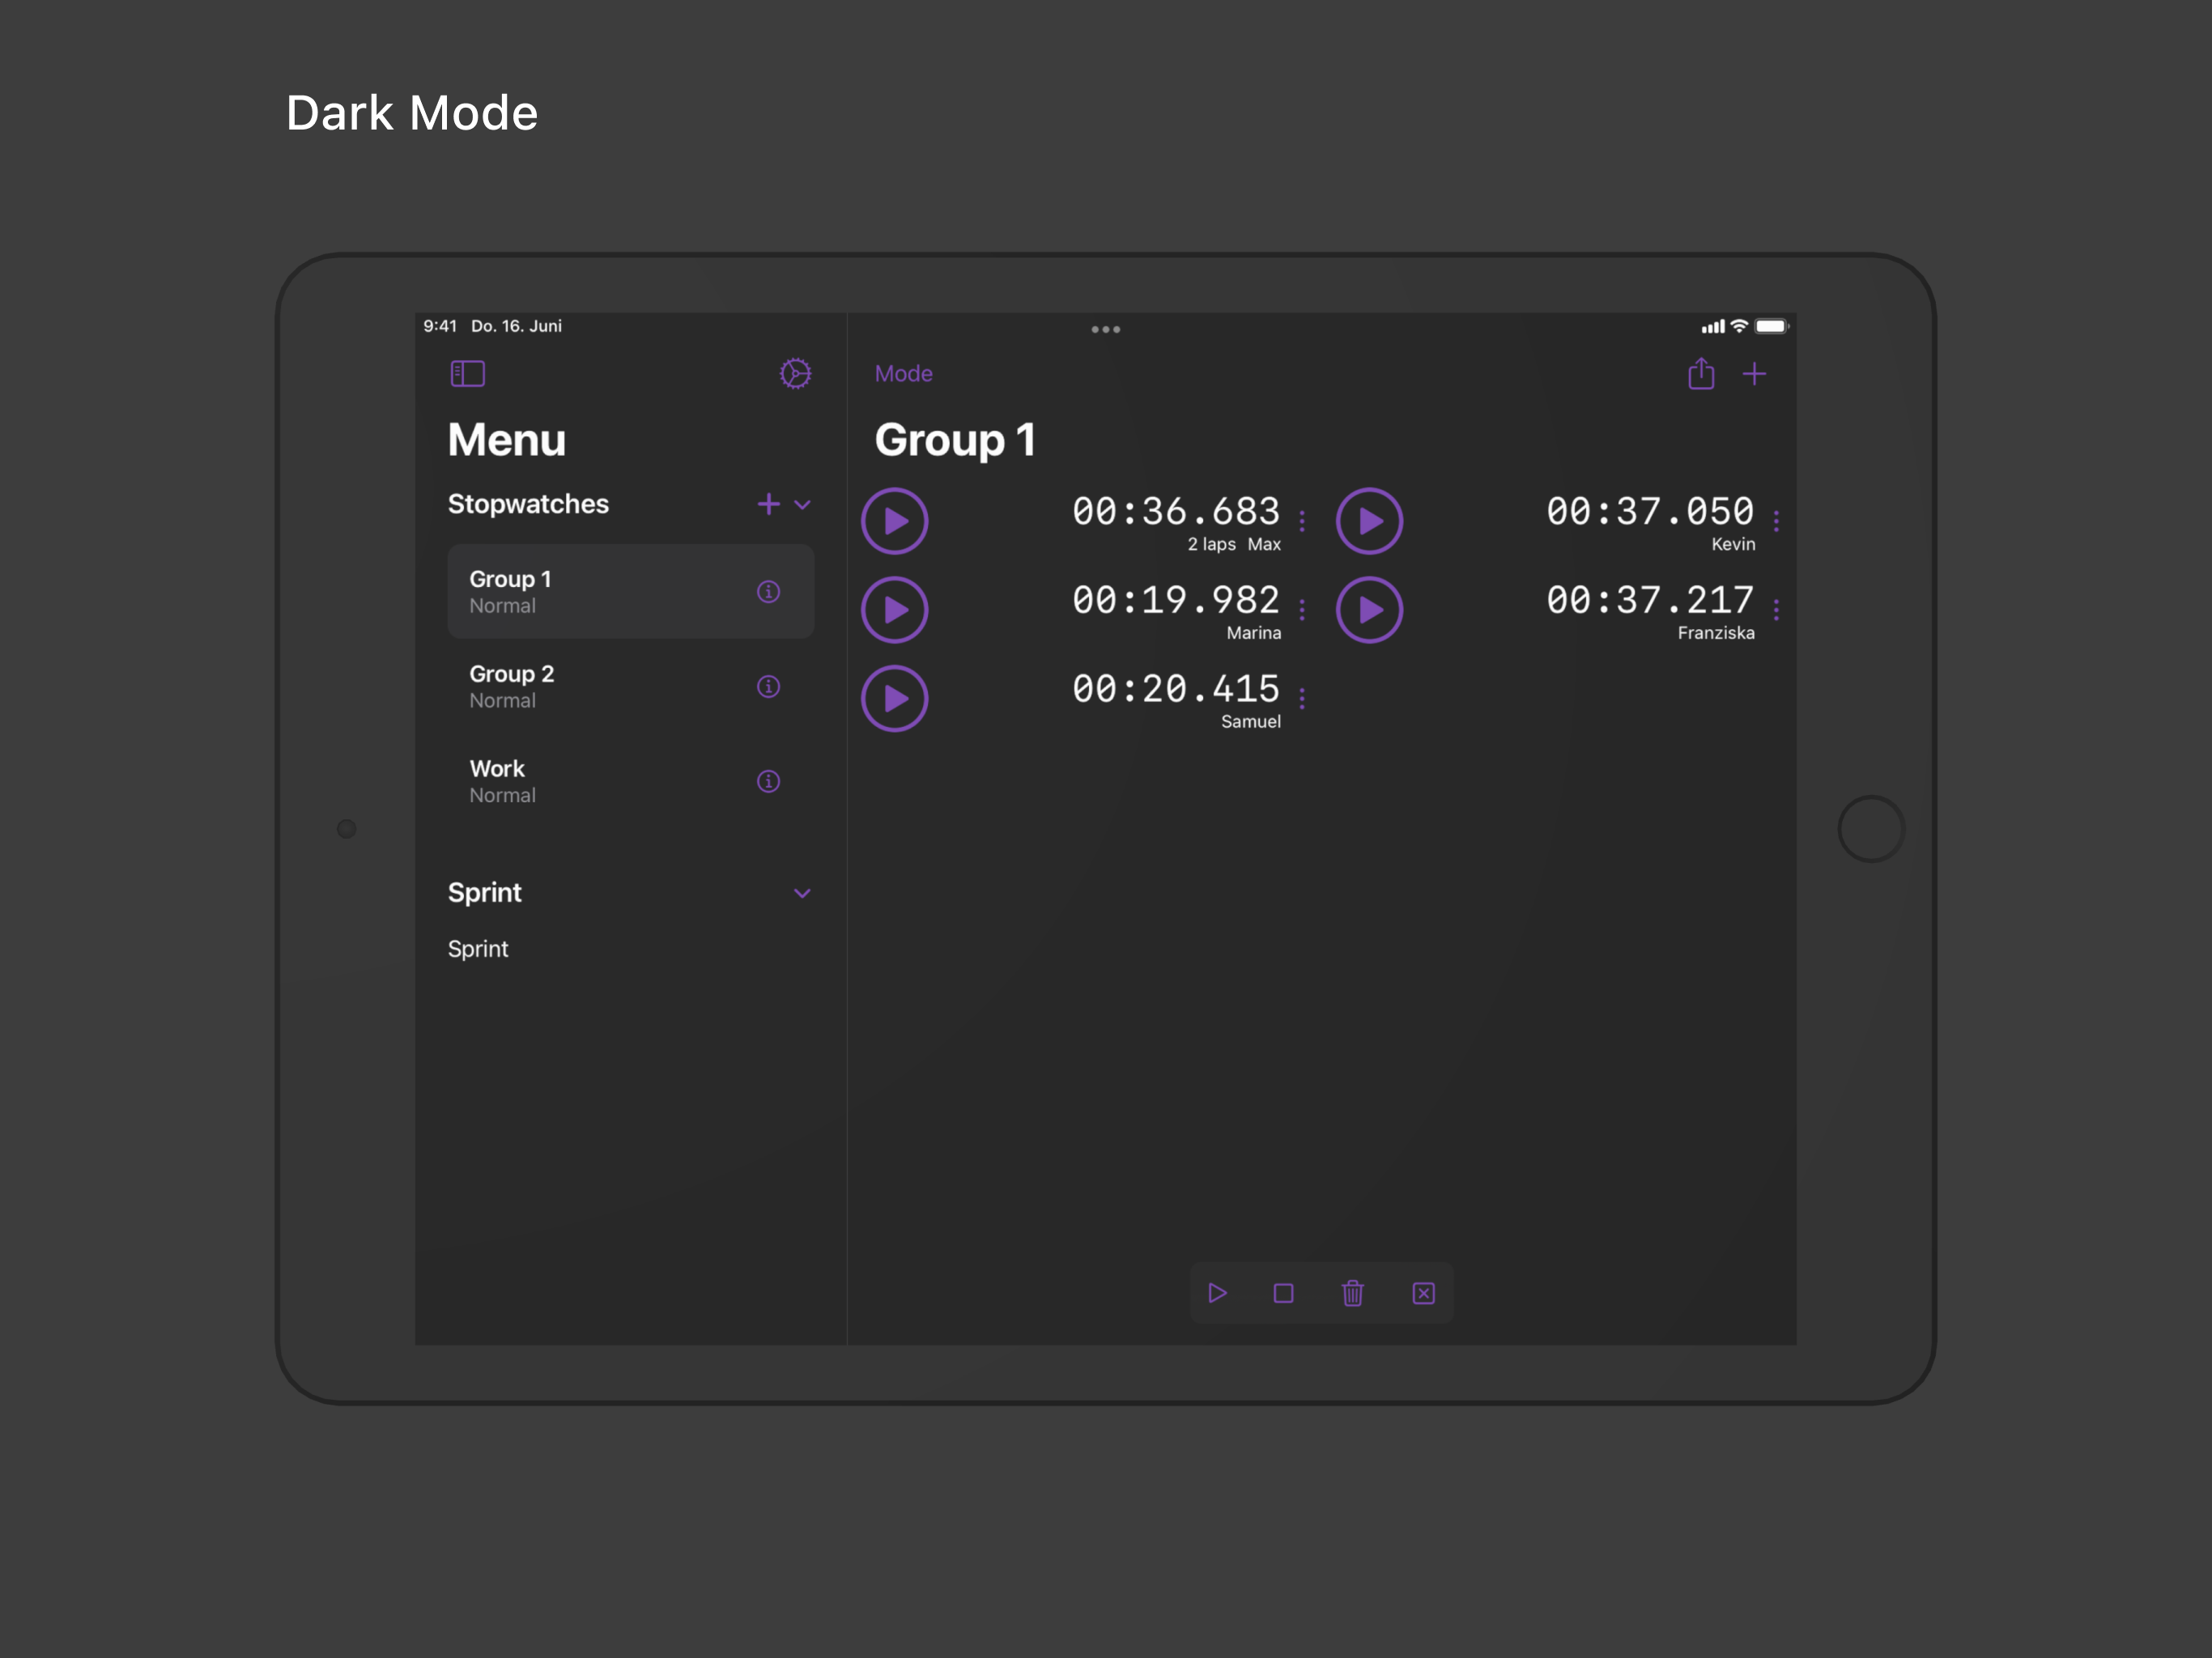Start all timers with the bottom play button
The width and height of the screenshot is (2212, 1658).
point(1217,1293)
